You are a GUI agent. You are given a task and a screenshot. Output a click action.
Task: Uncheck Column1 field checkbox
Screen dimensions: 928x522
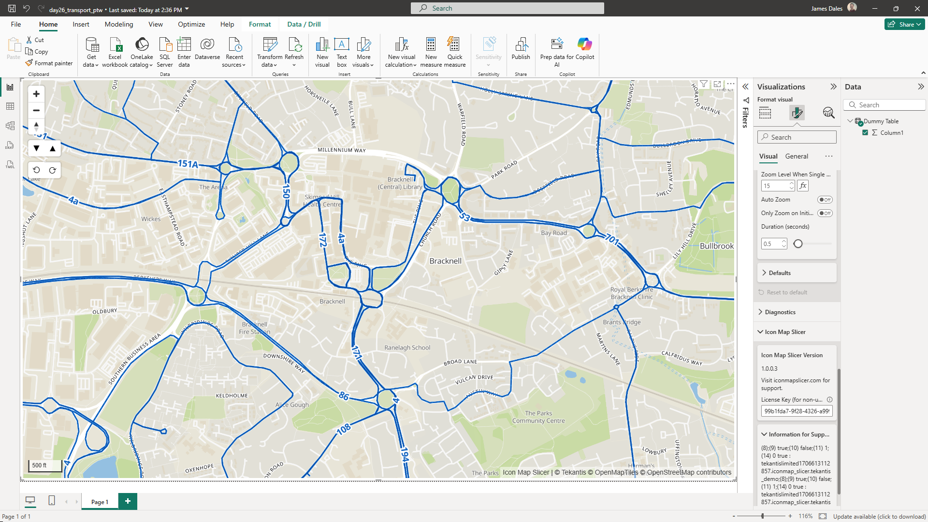click(865, 132)
